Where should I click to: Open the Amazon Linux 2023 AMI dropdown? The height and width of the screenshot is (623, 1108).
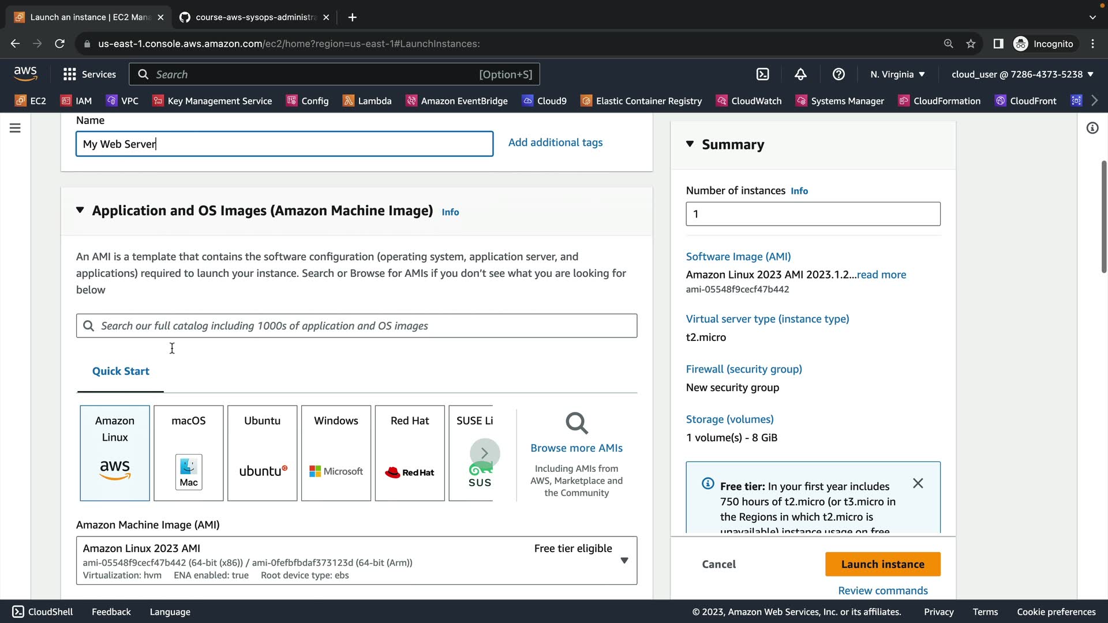tap(624, 561)
